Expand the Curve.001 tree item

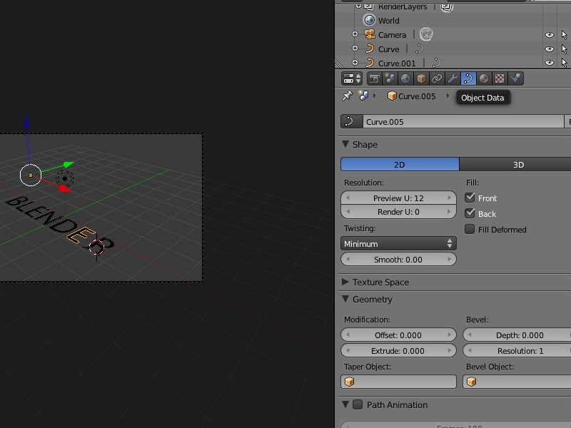tap(355, 63)
